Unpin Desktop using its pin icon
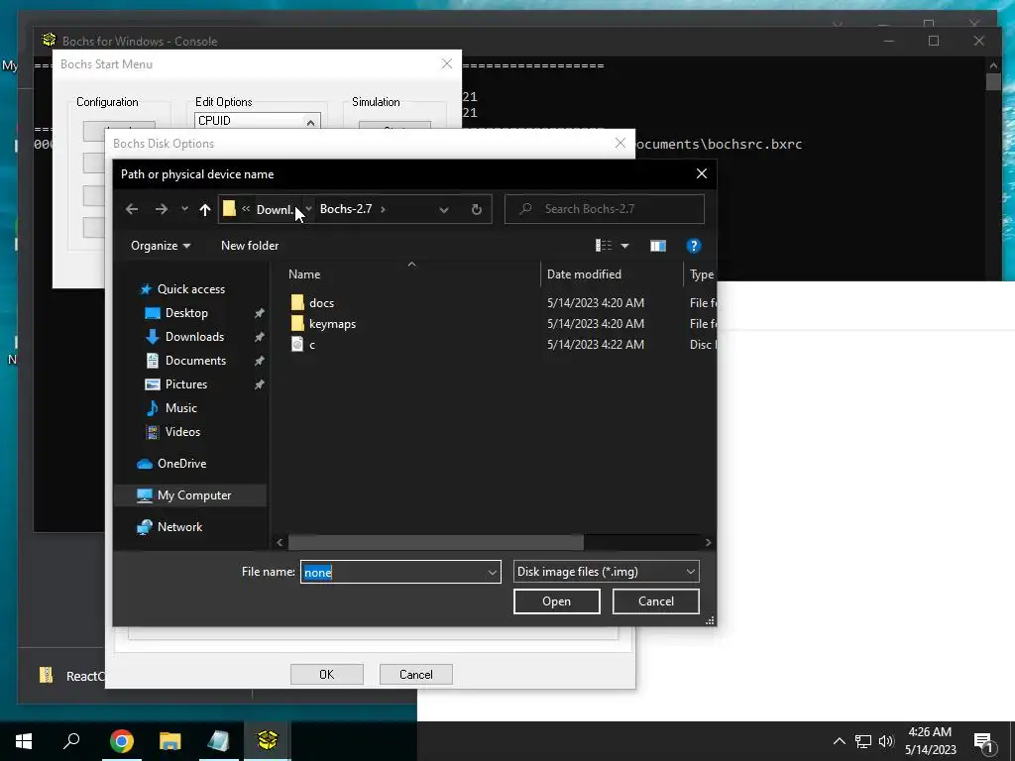1015x761 pixels. click(x=259, y=313)
